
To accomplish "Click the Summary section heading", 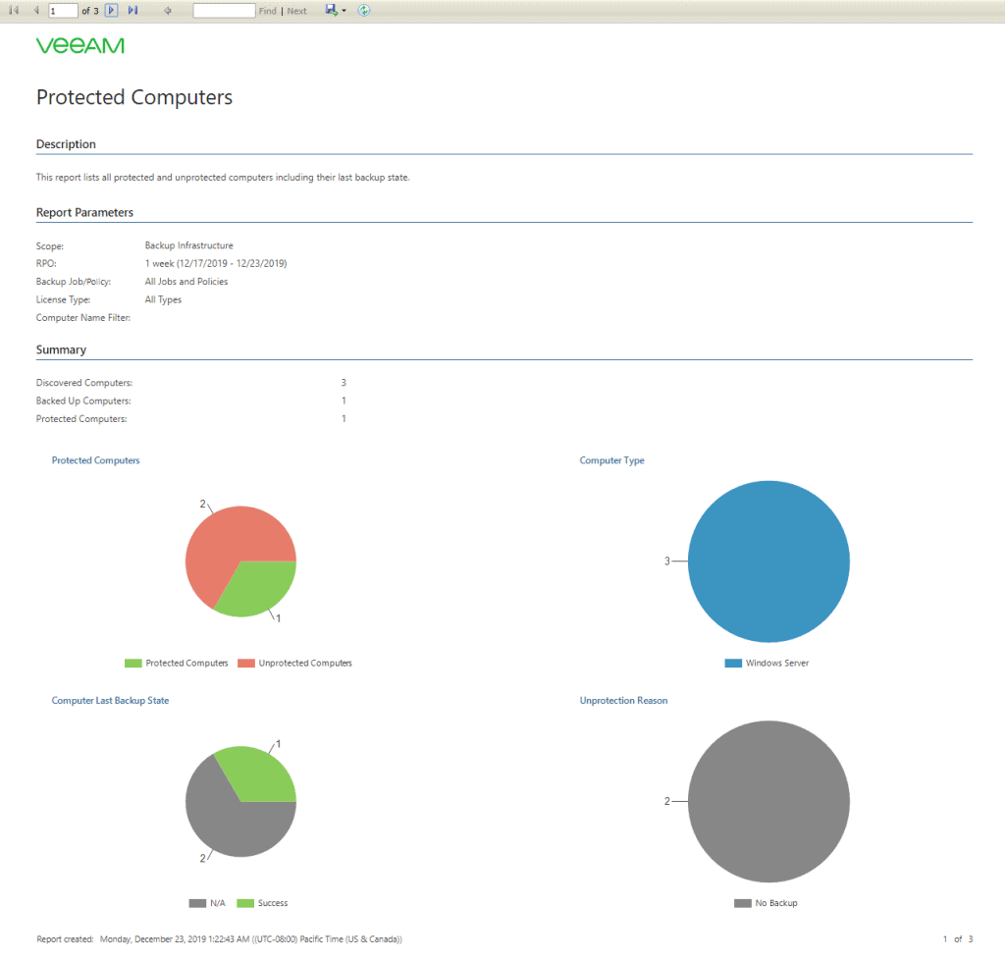I will 61,349.
